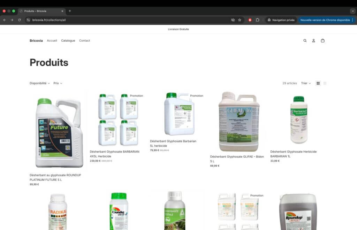
Task: Expand the Prix filter dropdown
Action: click(58, 83)
